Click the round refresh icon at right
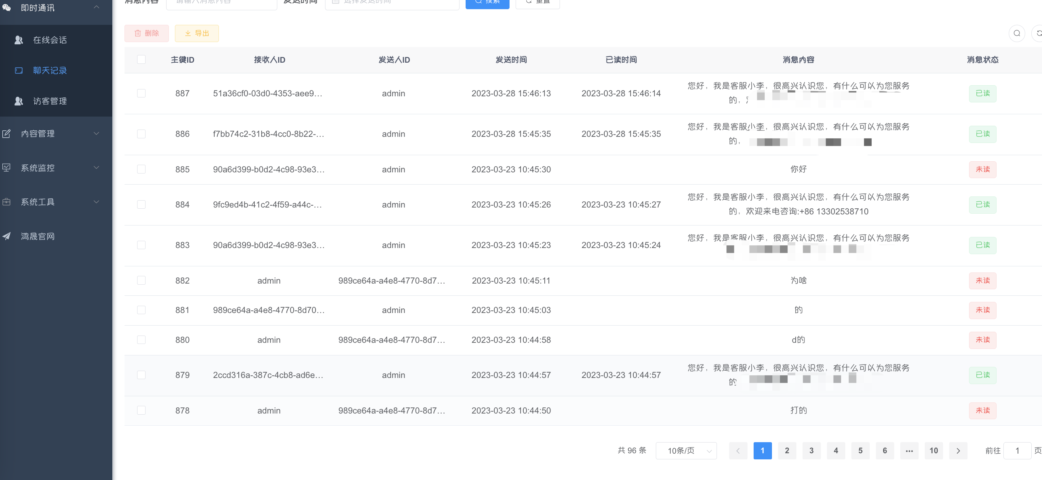The height and width of the screenshot is (480, 1042). click(x=1038, y=33)
